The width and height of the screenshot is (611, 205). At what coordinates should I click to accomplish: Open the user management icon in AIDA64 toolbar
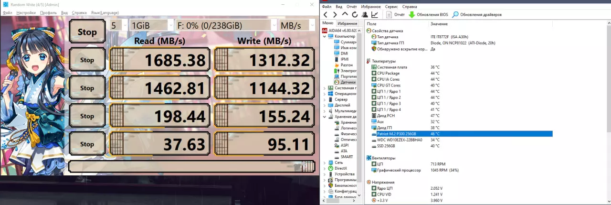coord(365,15)
